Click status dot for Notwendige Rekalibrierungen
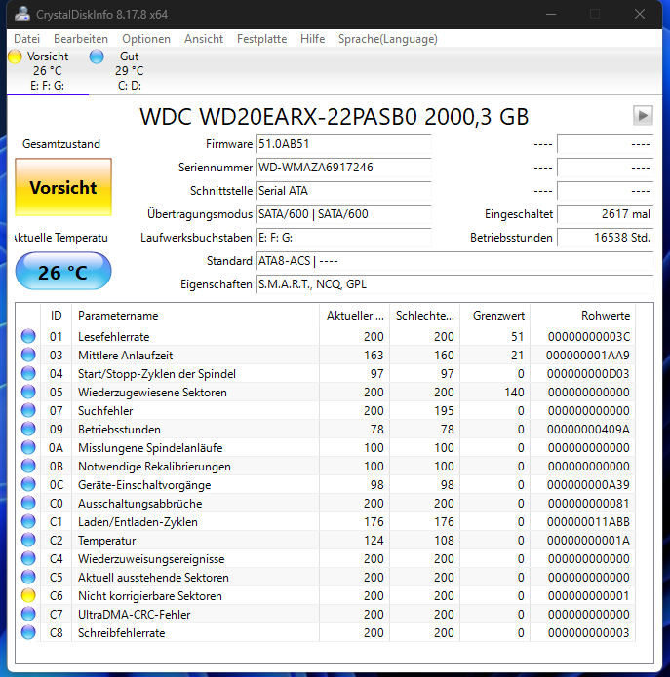 coord(28,466)
